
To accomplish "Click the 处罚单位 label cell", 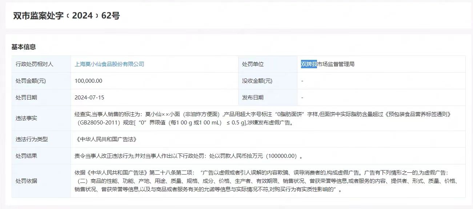I will [x=253, y=64].
